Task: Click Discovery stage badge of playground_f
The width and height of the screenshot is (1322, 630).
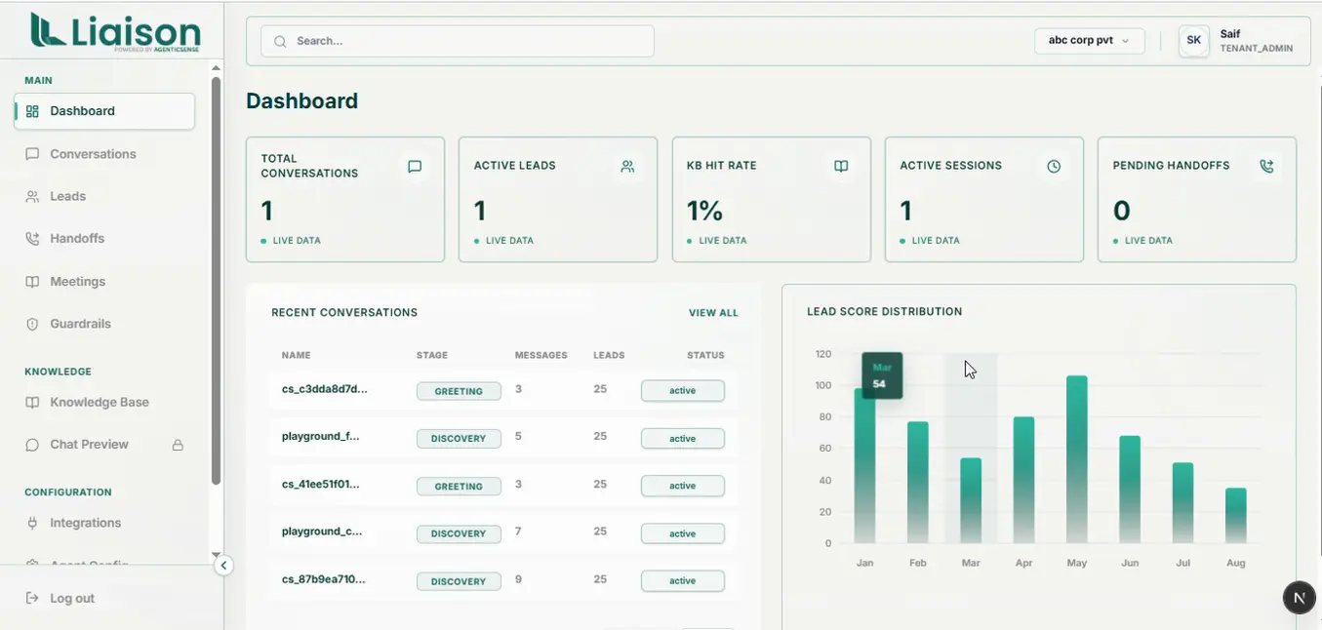Action: [459, 439]
